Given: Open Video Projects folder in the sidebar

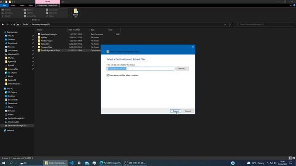Looking at the screenshot, I should pos(13,84).
